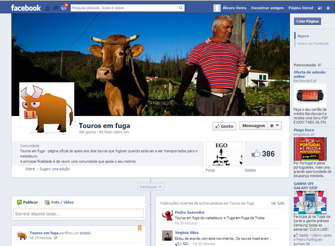Click the Facebook logo
335x246 pixels.
tap(26, 8)
